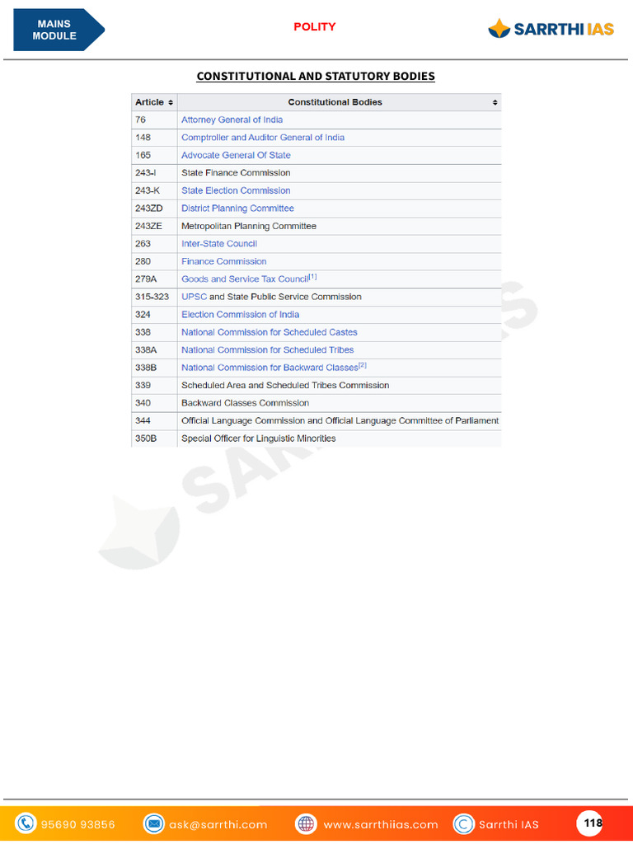The image size is (633, 844).
Task: Open the Inter-State Council link
Action: click(219, 244)
